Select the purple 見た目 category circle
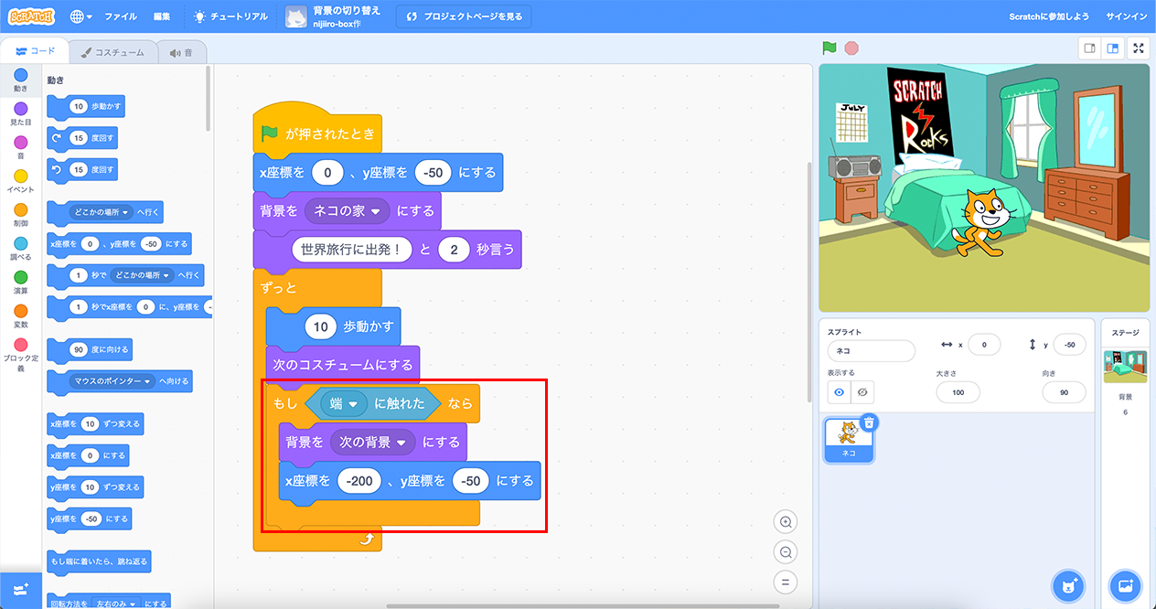The height and width of the screenshot is (609, 1156). (x=20, y=110)
